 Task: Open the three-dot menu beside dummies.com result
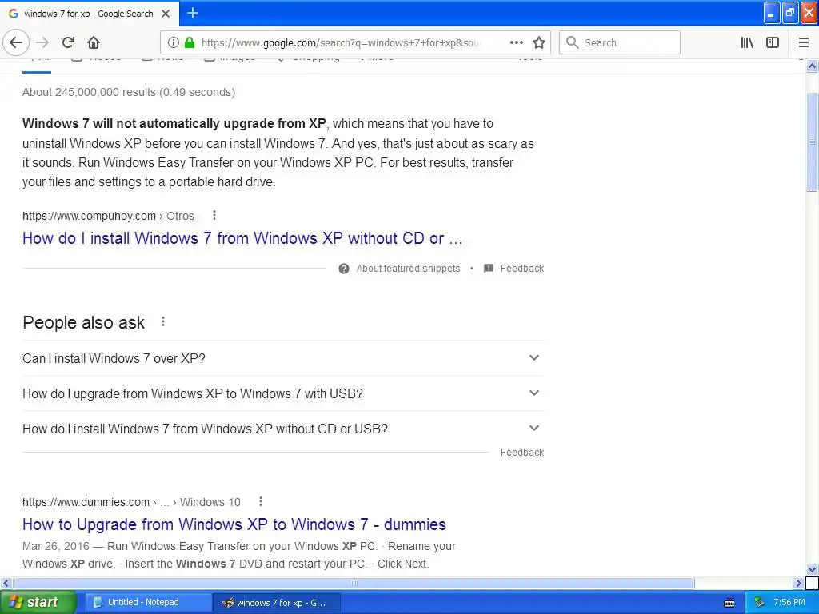pos(261,501)
